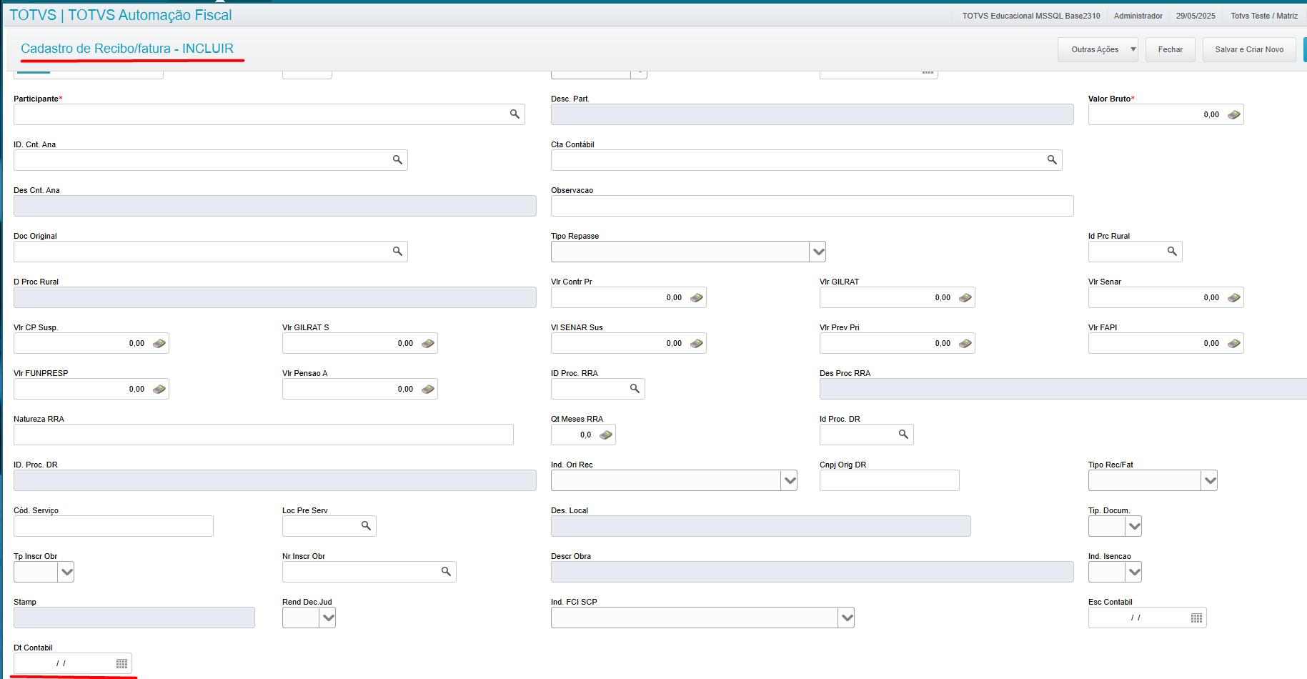Open Nr Inscr Obr search magnifier
This screenshot has height=679, width=1307.
pos(446,572)
